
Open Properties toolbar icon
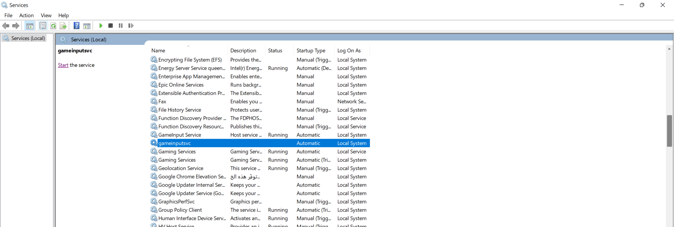point(43,26)
